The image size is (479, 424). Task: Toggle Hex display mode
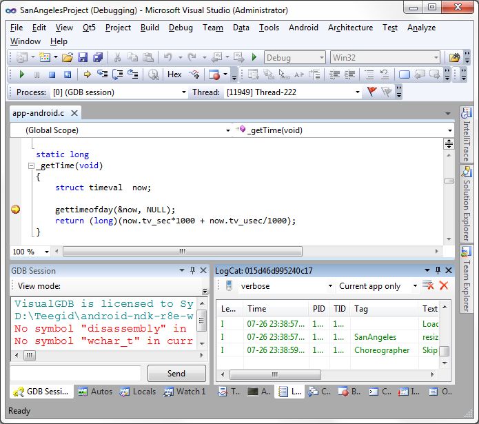174,74
